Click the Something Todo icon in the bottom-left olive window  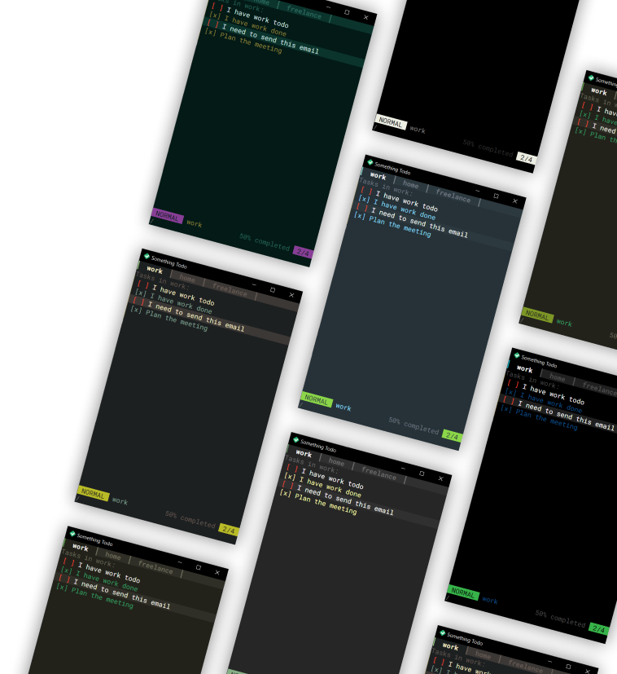73,534
